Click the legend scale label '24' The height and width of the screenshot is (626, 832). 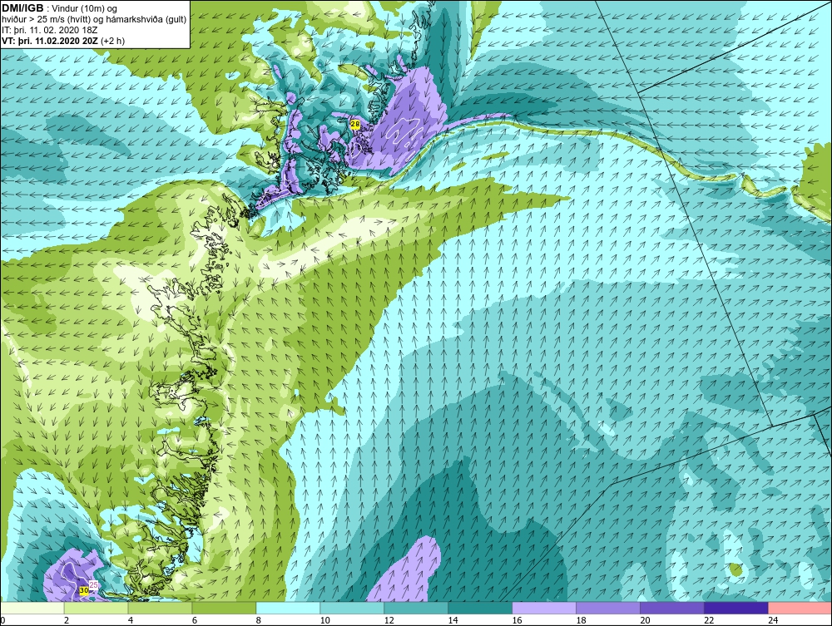773,620
